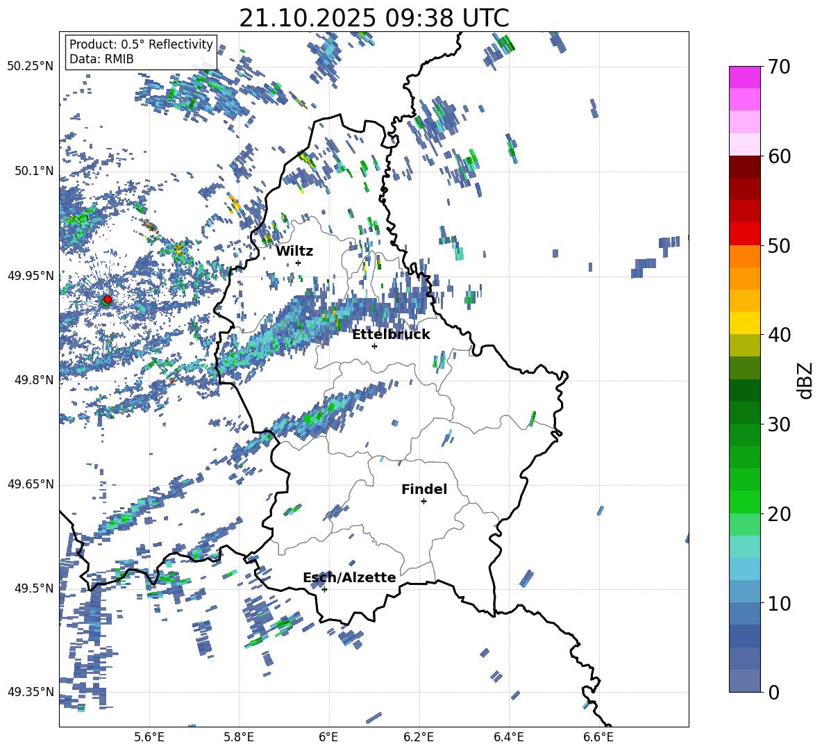Click the Wiltz city label

294,251
